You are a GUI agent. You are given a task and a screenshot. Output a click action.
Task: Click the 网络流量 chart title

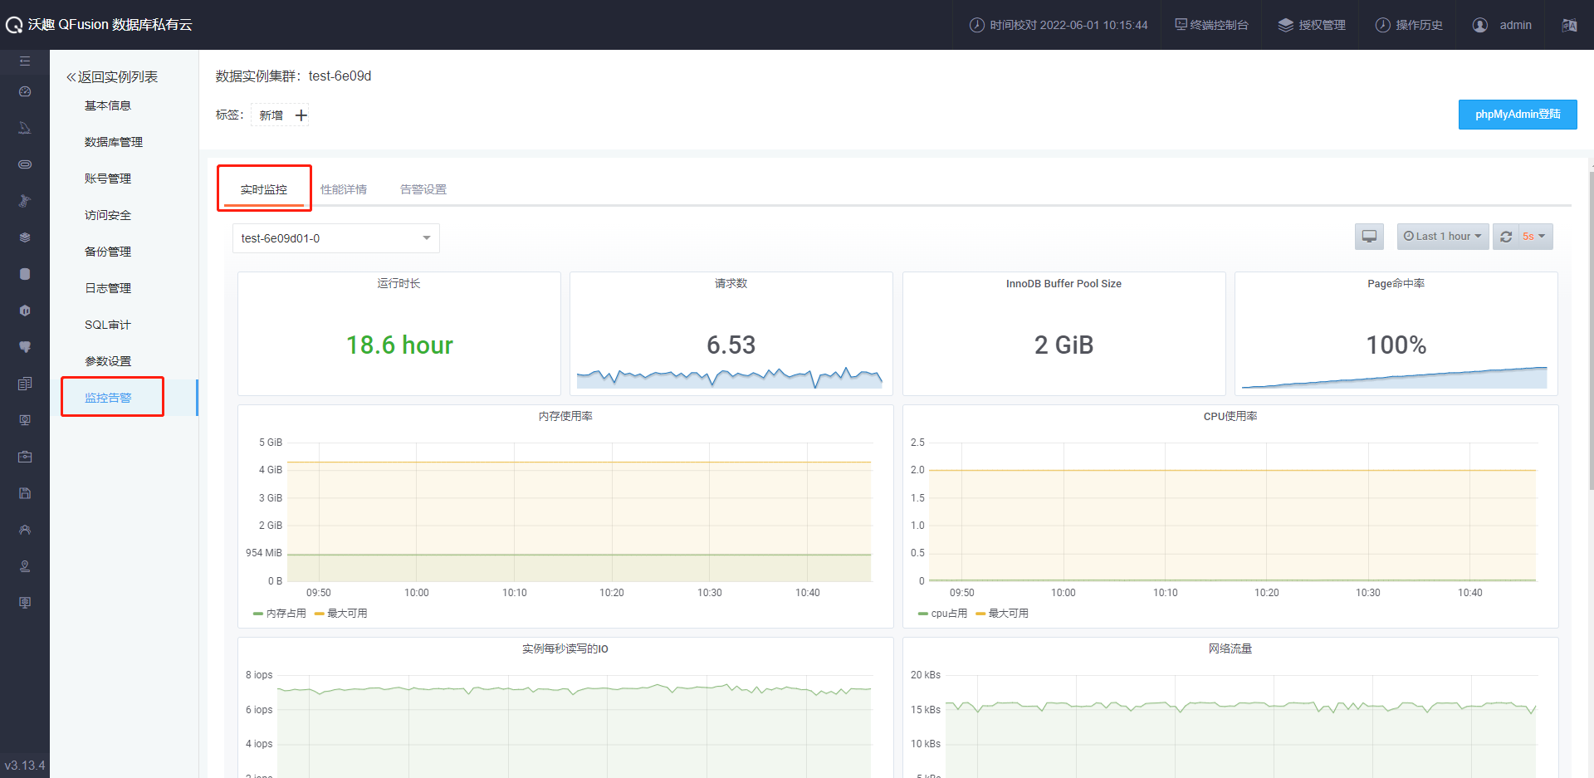pos(1230,648)
